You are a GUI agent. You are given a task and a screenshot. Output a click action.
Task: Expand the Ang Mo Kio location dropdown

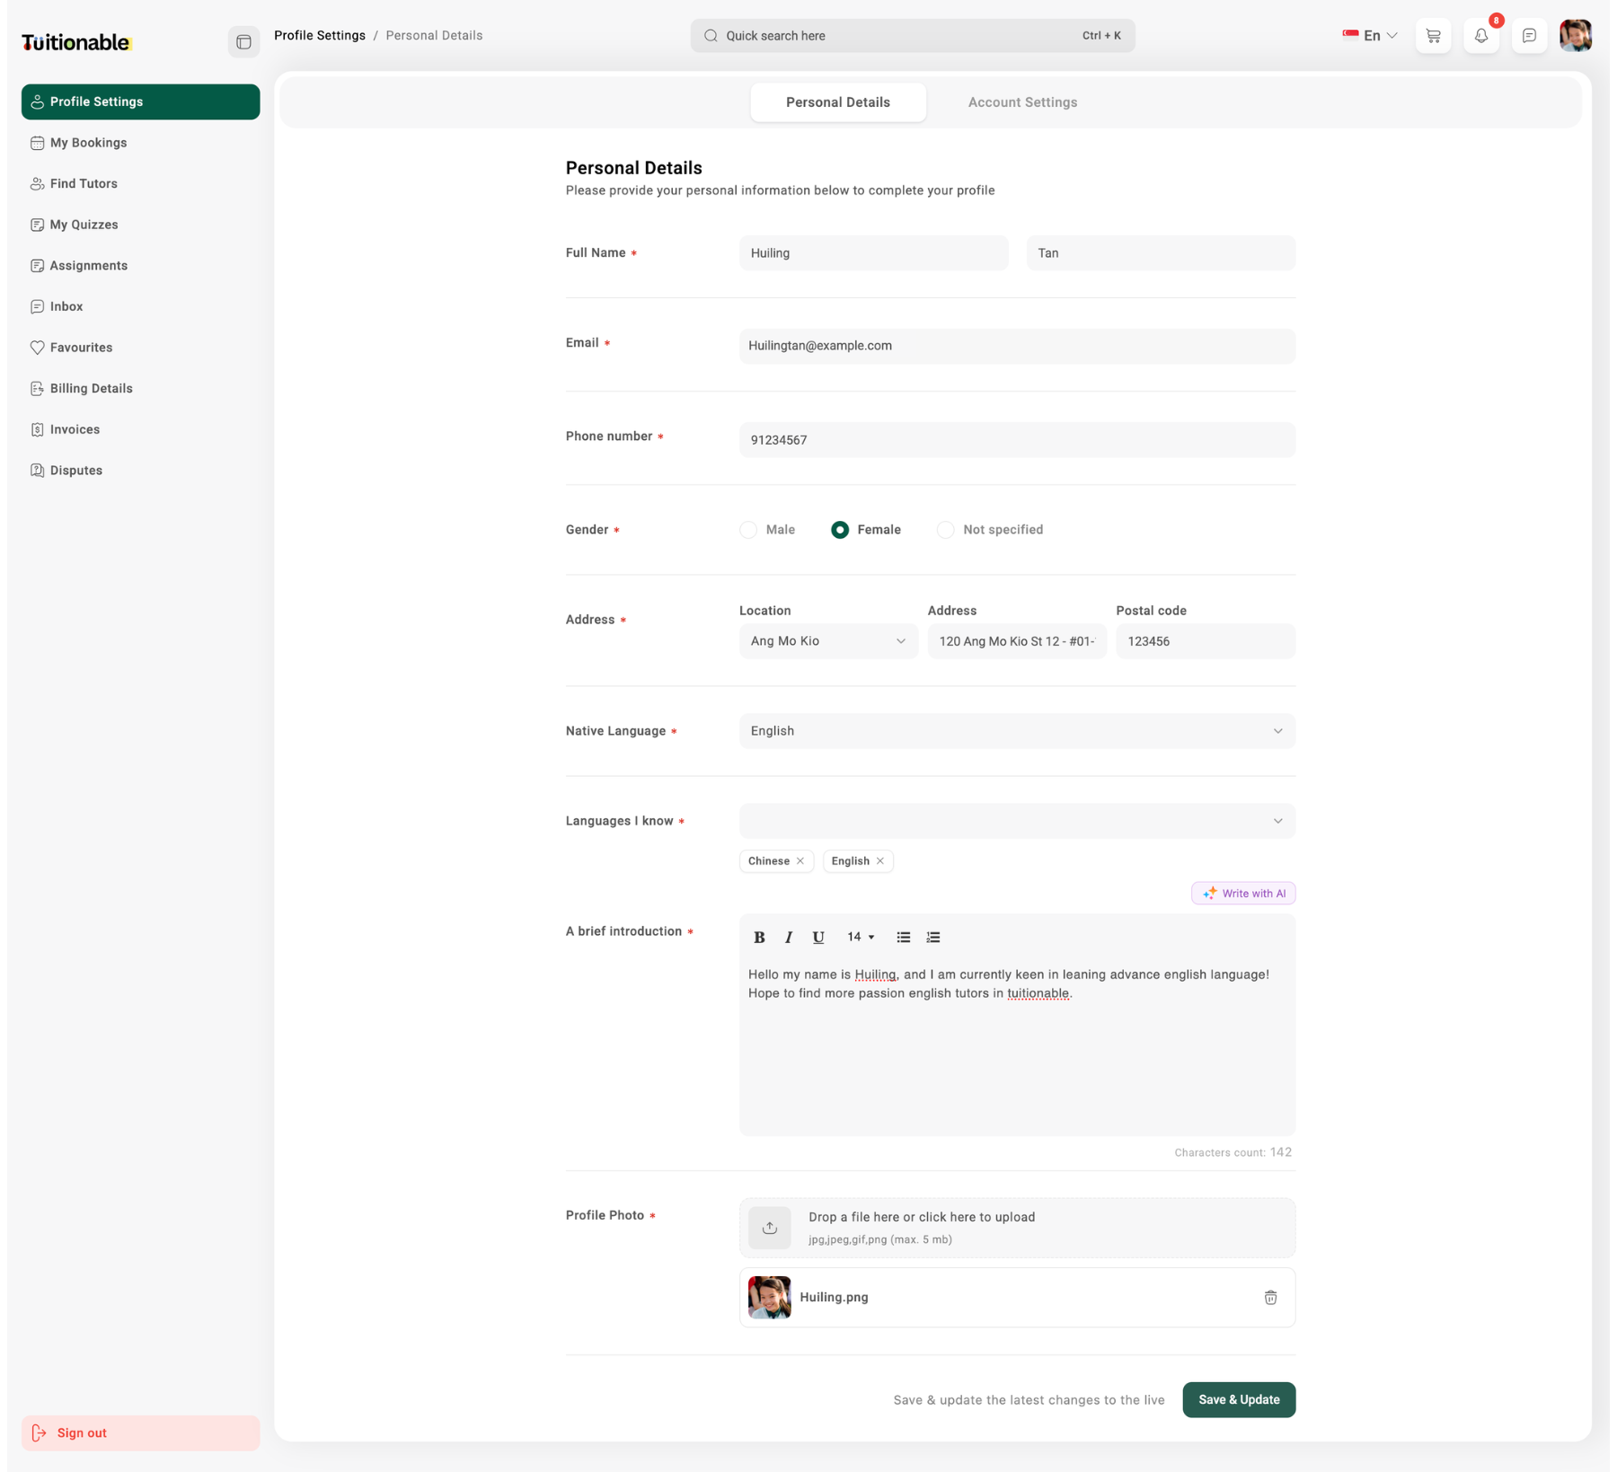(828, 641)
